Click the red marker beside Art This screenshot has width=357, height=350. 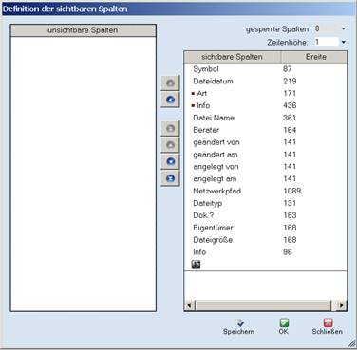point(193,94)
